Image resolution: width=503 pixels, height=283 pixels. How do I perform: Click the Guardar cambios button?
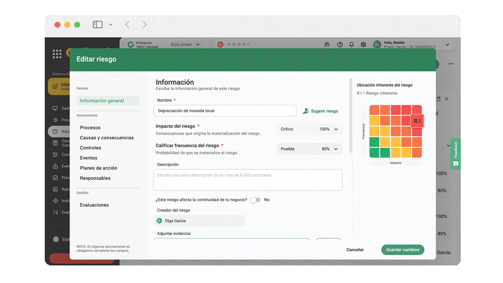tap(402, 250)
